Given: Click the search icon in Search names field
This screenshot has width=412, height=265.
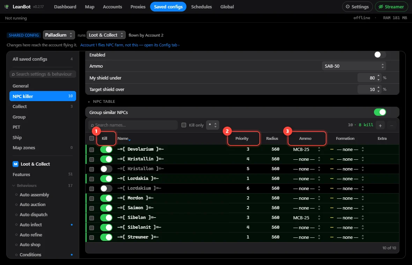Looking at the screenshot, I should point(92,125).
